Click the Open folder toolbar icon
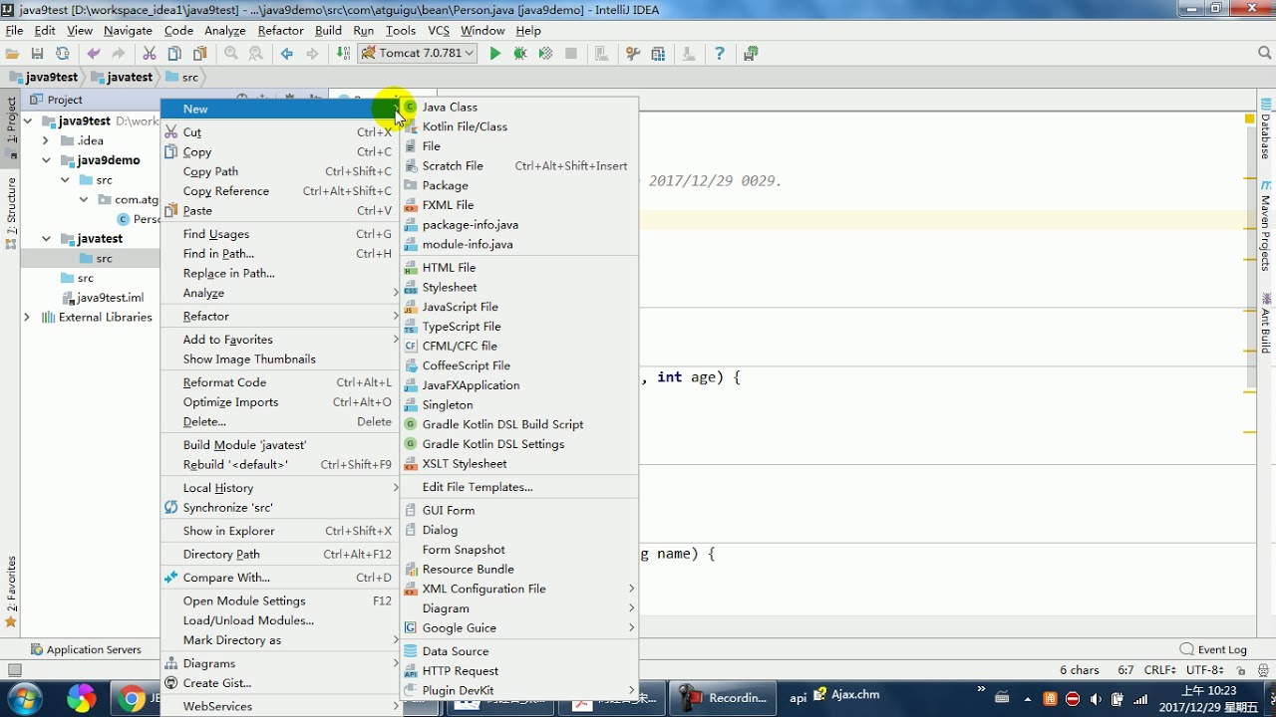The image size is (1276, 717). (13, 54)
